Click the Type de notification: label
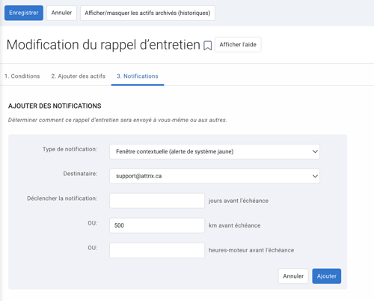Image resolution: width=374 pixels, height=301 pixels. tap(70, 149)
